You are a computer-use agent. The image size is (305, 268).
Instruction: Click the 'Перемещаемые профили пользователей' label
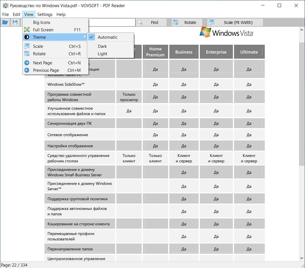(x=71, y=236)
